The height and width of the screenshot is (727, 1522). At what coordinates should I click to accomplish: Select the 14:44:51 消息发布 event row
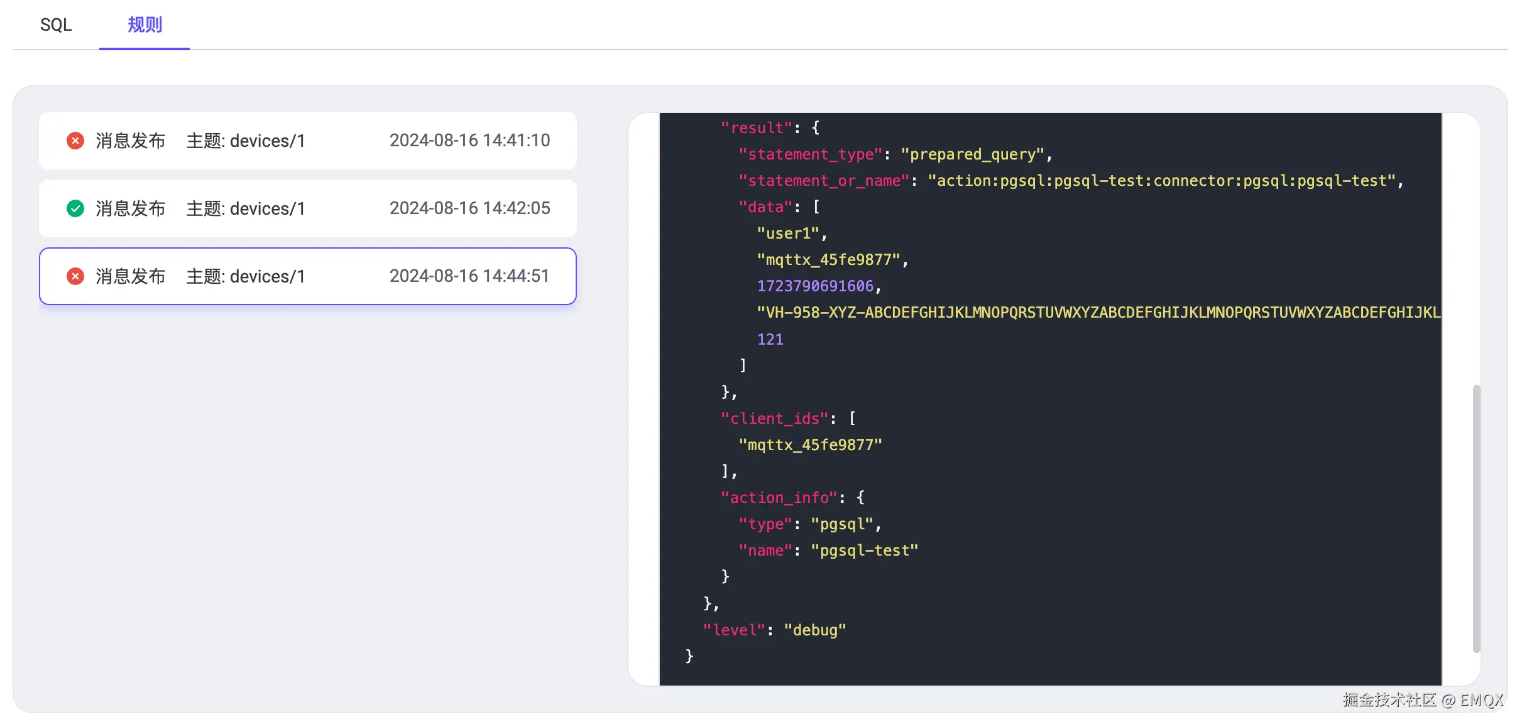pos(307,276)
